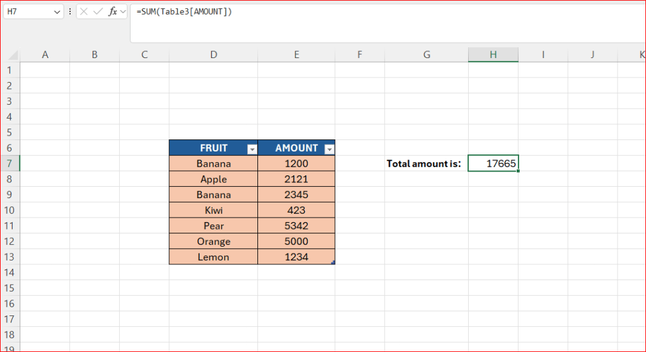Select the cell containing Kiwi
646x352 pixels.
click(213, 210)
